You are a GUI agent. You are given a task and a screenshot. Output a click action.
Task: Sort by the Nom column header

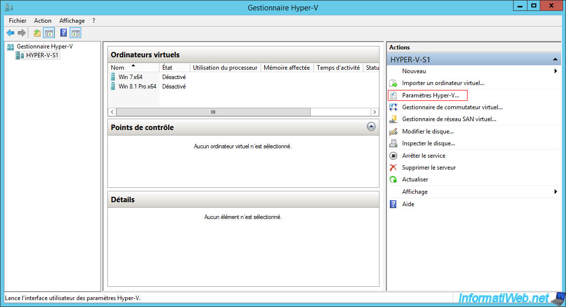point(134,67)
